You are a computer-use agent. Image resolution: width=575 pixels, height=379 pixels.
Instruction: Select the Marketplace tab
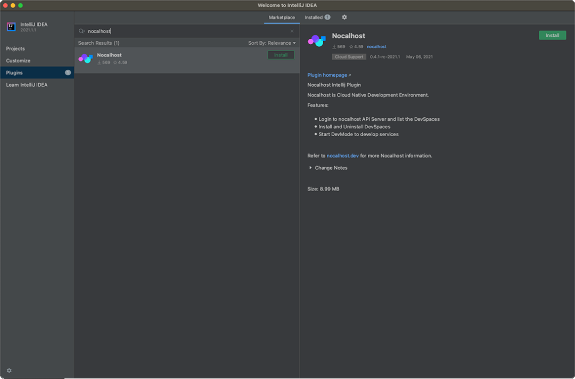click(282, 17)
